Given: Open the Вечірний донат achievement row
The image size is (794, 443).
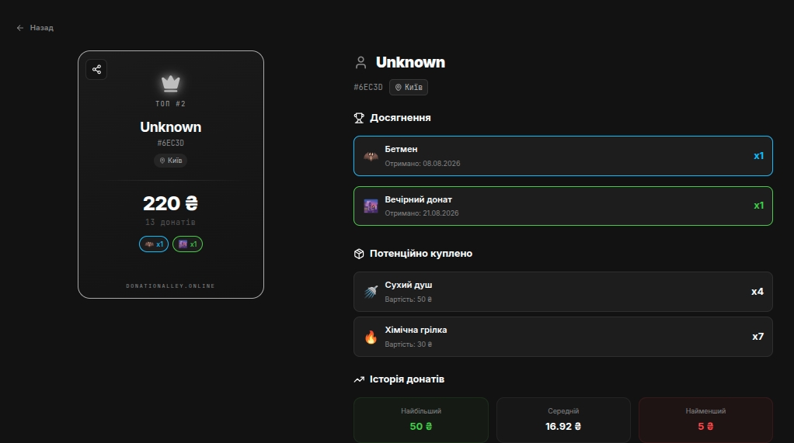Looking at the screenshot, I should click(563, 206).
